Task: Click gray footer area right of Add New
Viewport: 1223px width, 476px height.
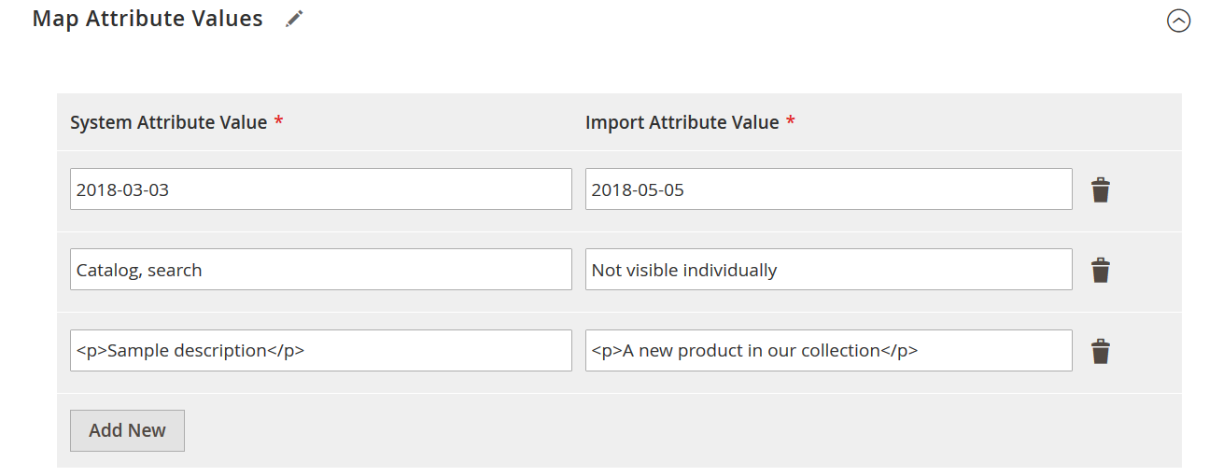Action: click(654, 430)
